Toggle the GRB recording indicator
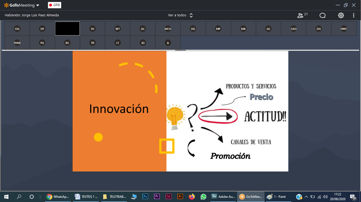 tap(54, 5)
